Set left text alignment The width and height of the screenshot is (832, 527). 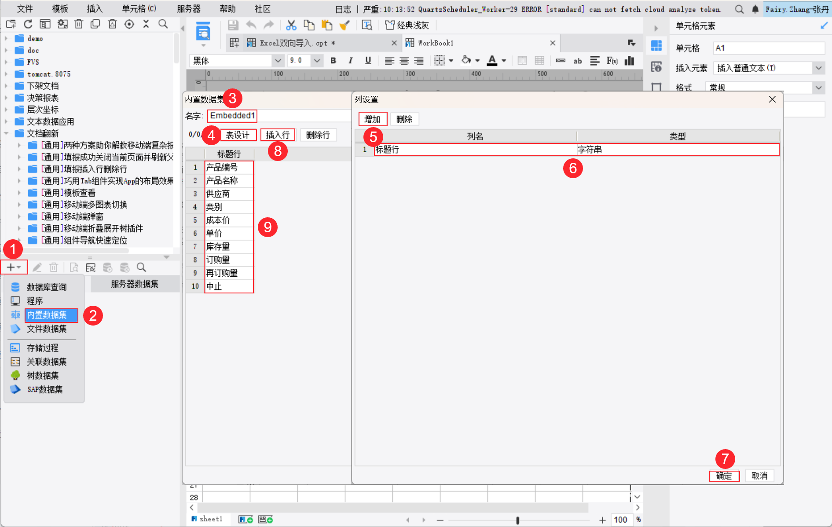click(x=389, y=61)
